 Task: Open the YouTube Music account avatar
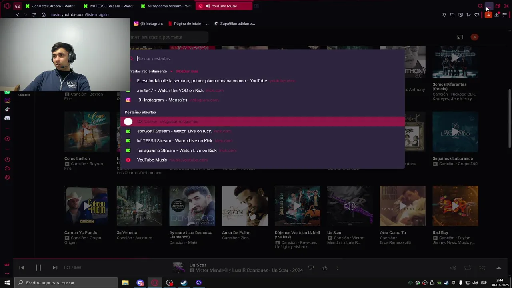click(474, 37)
